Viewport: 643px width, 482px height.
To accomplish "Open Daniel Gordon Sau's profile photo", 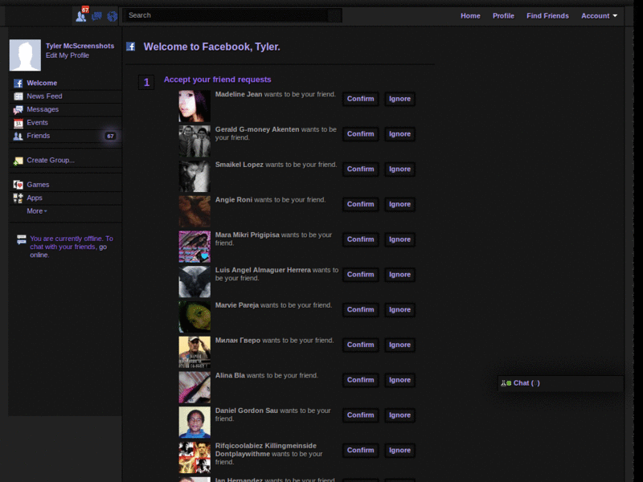I will (195, 423).
